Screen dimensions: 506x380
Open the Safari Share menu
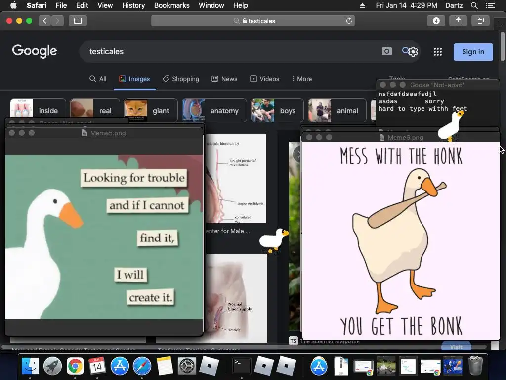458,21
